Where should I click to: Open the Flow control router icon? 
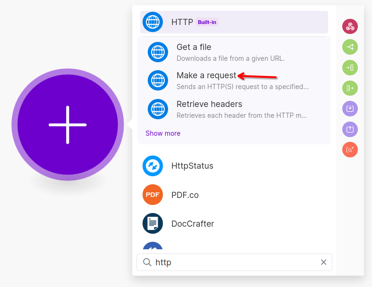click(350, 47)
